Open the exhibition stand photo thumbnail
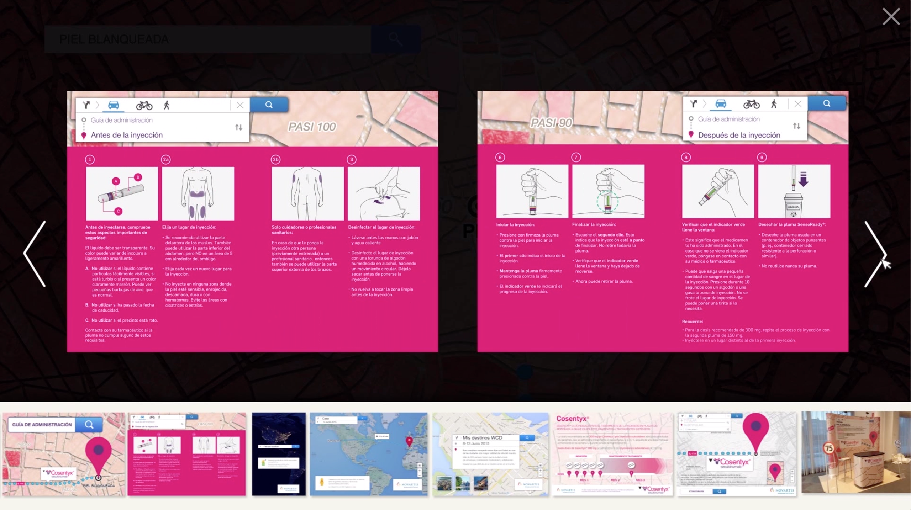The width and height of the screenshot is (911, 510). pyautogui.click(x=856, y=452)
